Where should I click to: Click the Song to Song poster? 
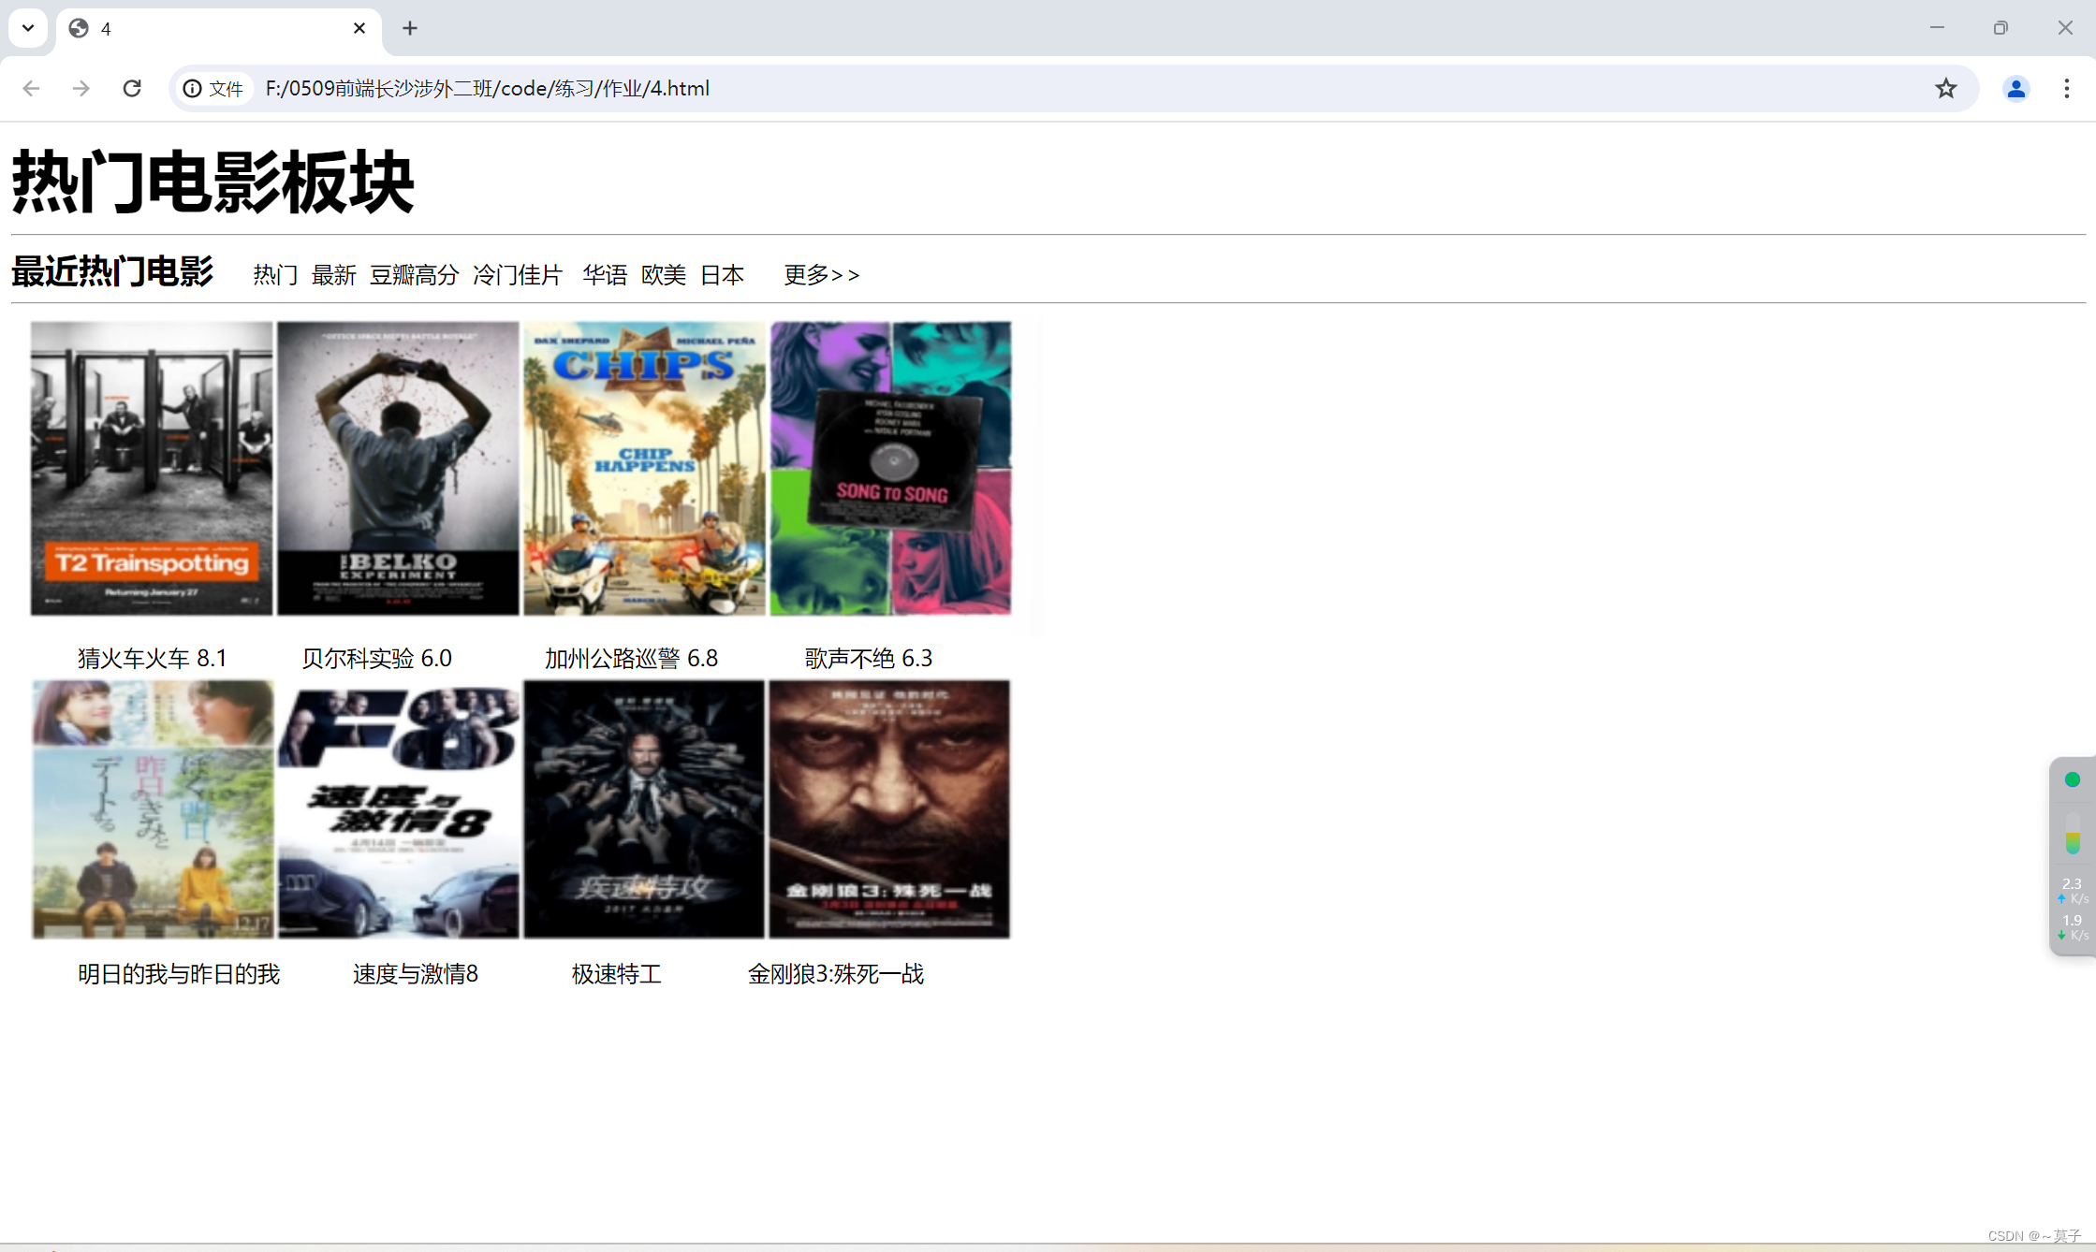coord(890,468)
